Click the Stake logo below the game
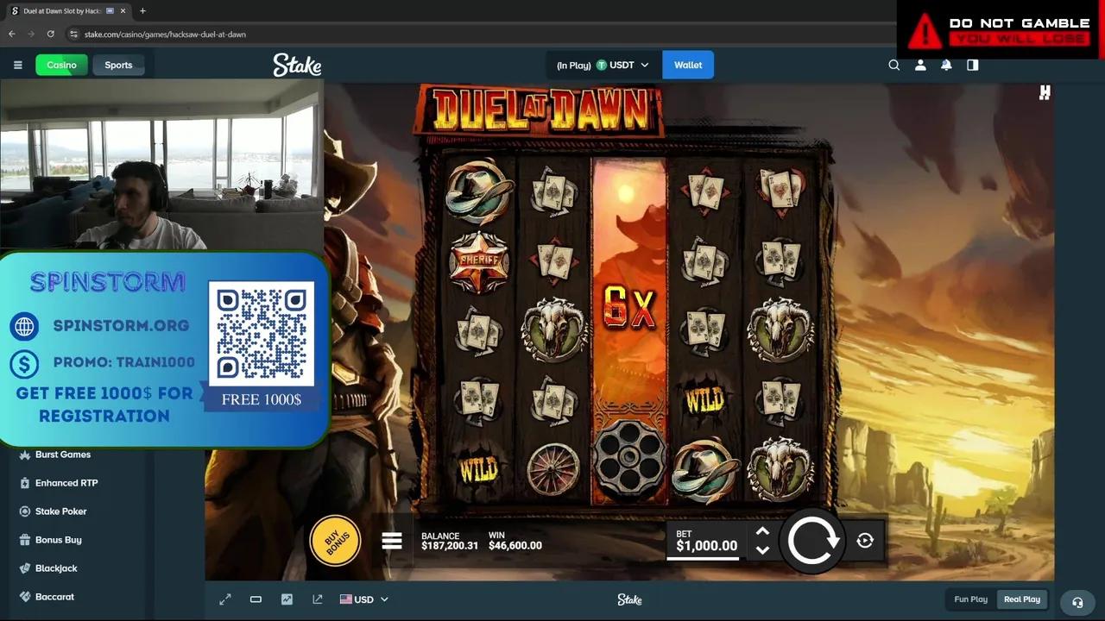 coord(629,599)
